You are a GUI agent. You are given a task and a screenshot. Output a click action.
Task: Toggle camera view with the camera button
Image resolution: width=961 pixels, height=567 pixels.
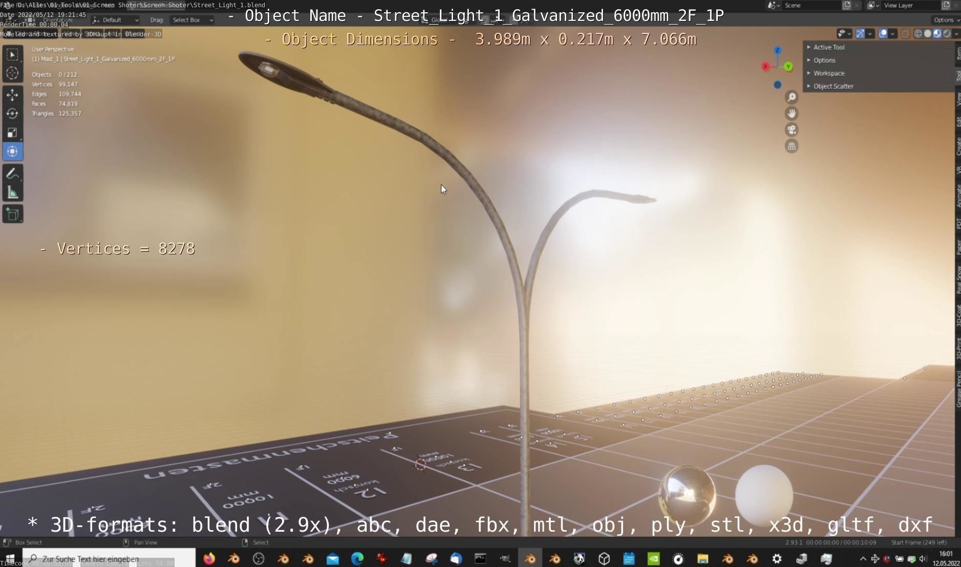click(792, 130)
